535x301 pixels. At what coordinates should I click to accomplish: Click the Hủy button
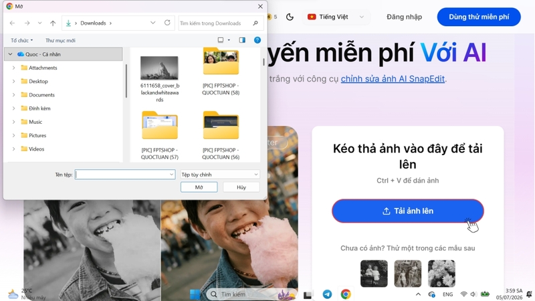[241, 187]
